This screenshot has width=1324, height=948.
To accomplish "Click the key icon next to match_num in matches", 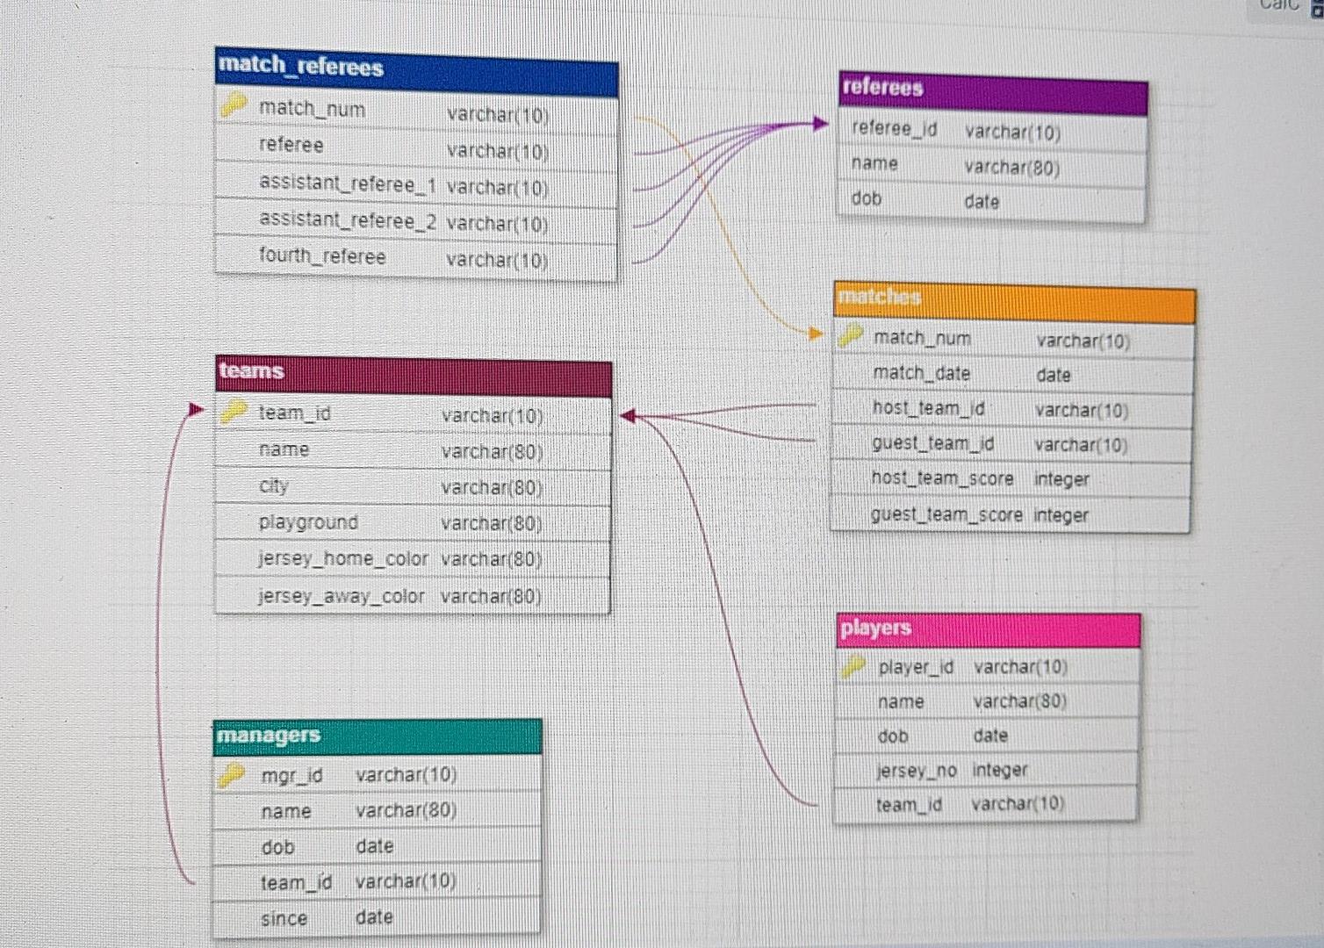I will pyautogui.click(x=851, y=336).
